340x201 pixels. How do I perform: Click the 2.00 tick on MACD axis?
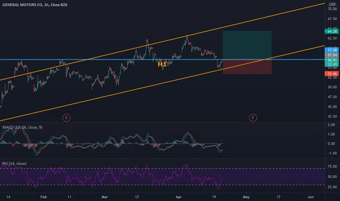[x=331, y=125]
